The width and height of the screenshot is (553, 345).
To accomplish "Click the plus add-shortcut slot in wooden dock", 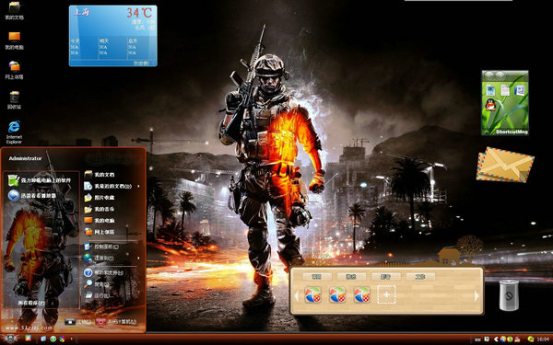I will (386, 294).
